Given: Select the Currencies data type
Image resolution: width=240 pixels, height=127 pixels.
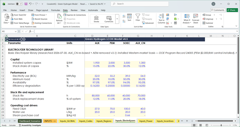Looking at the screenshot, I should (x=109, y=19).
